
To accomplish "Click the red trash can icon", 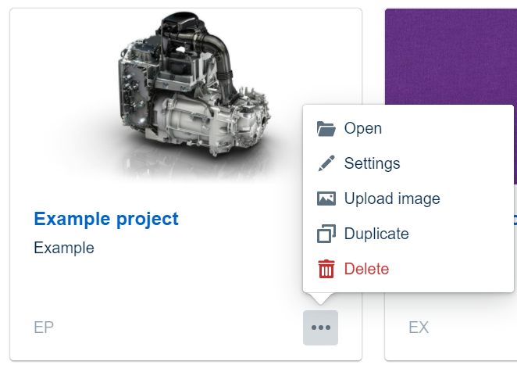I will point(326,269).
